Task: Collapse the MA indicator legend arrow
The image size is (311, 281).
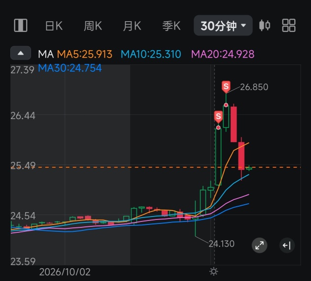Action: [x=21, y=53]
